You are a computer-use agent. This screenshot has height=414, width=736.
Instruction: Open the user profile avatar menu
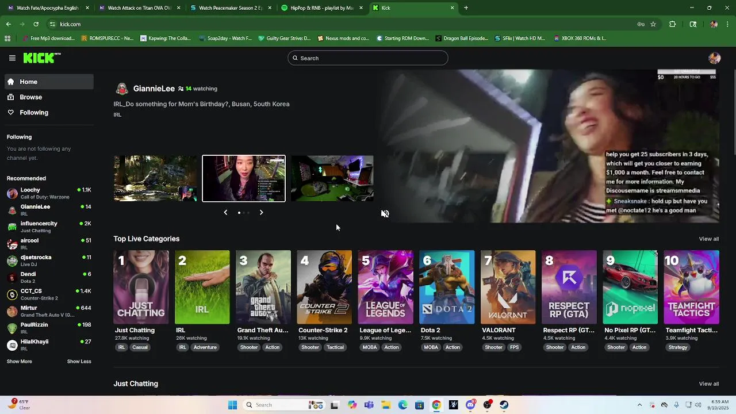pyautogui.click(x=715, y=58)
